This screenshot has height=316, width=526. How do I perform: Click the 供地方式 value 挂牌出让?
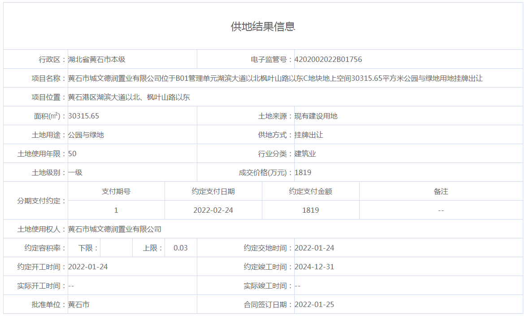309,135
